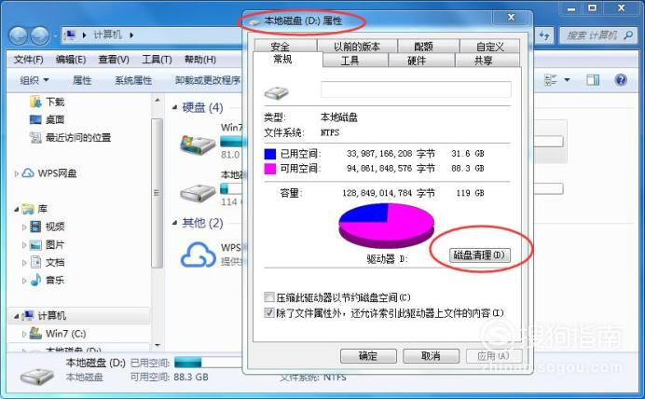
Task: Click the drive label text field
Action: pos(416,89)
